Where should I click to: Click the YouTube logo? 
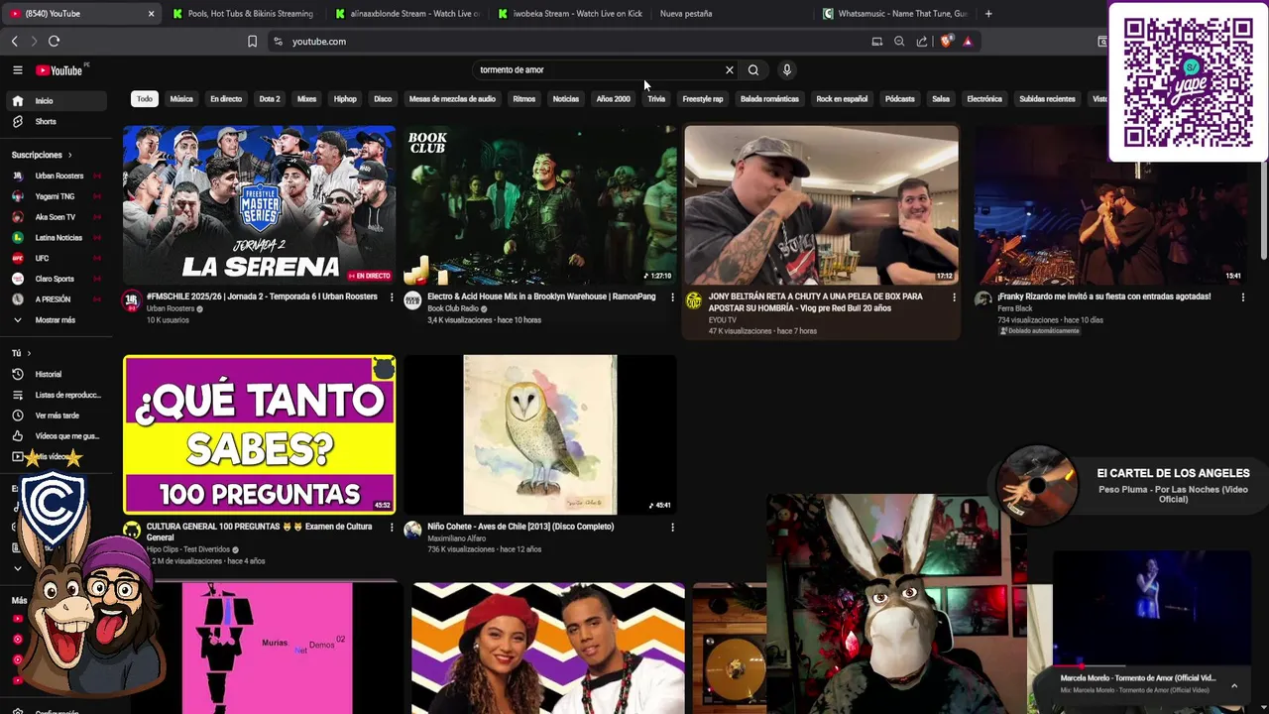[59, 70]
